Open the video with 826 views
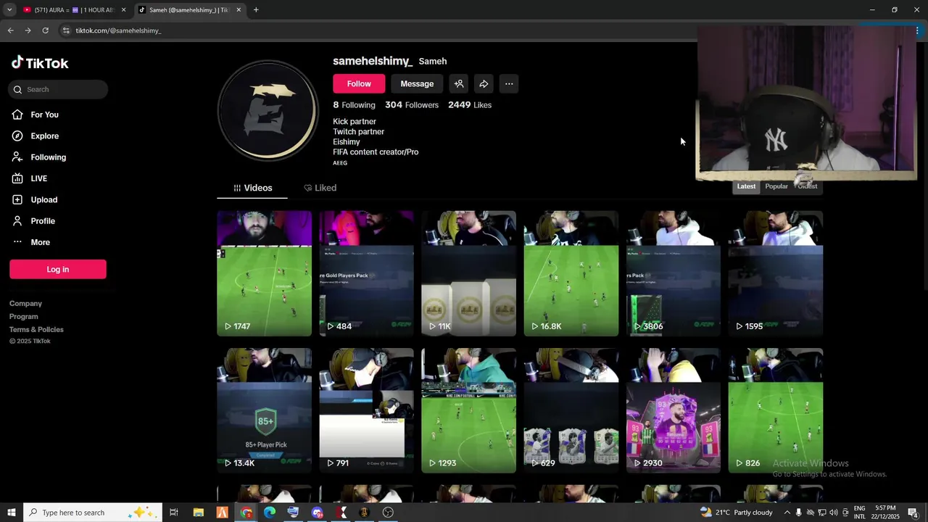Viewport: 928px width, 522px height. pyautogui.click(x=775, y=410)
